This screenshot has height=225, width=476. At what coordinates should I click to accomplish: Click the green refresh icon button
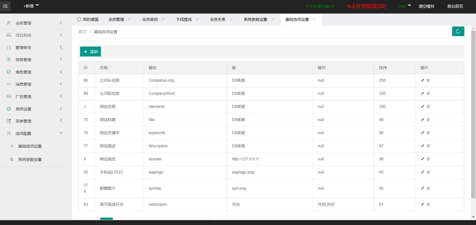(x=458, y=32)
